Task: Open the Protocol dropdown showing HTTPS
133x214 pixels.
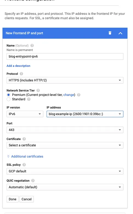Action: pyautogui.click(x=65, y=80)
